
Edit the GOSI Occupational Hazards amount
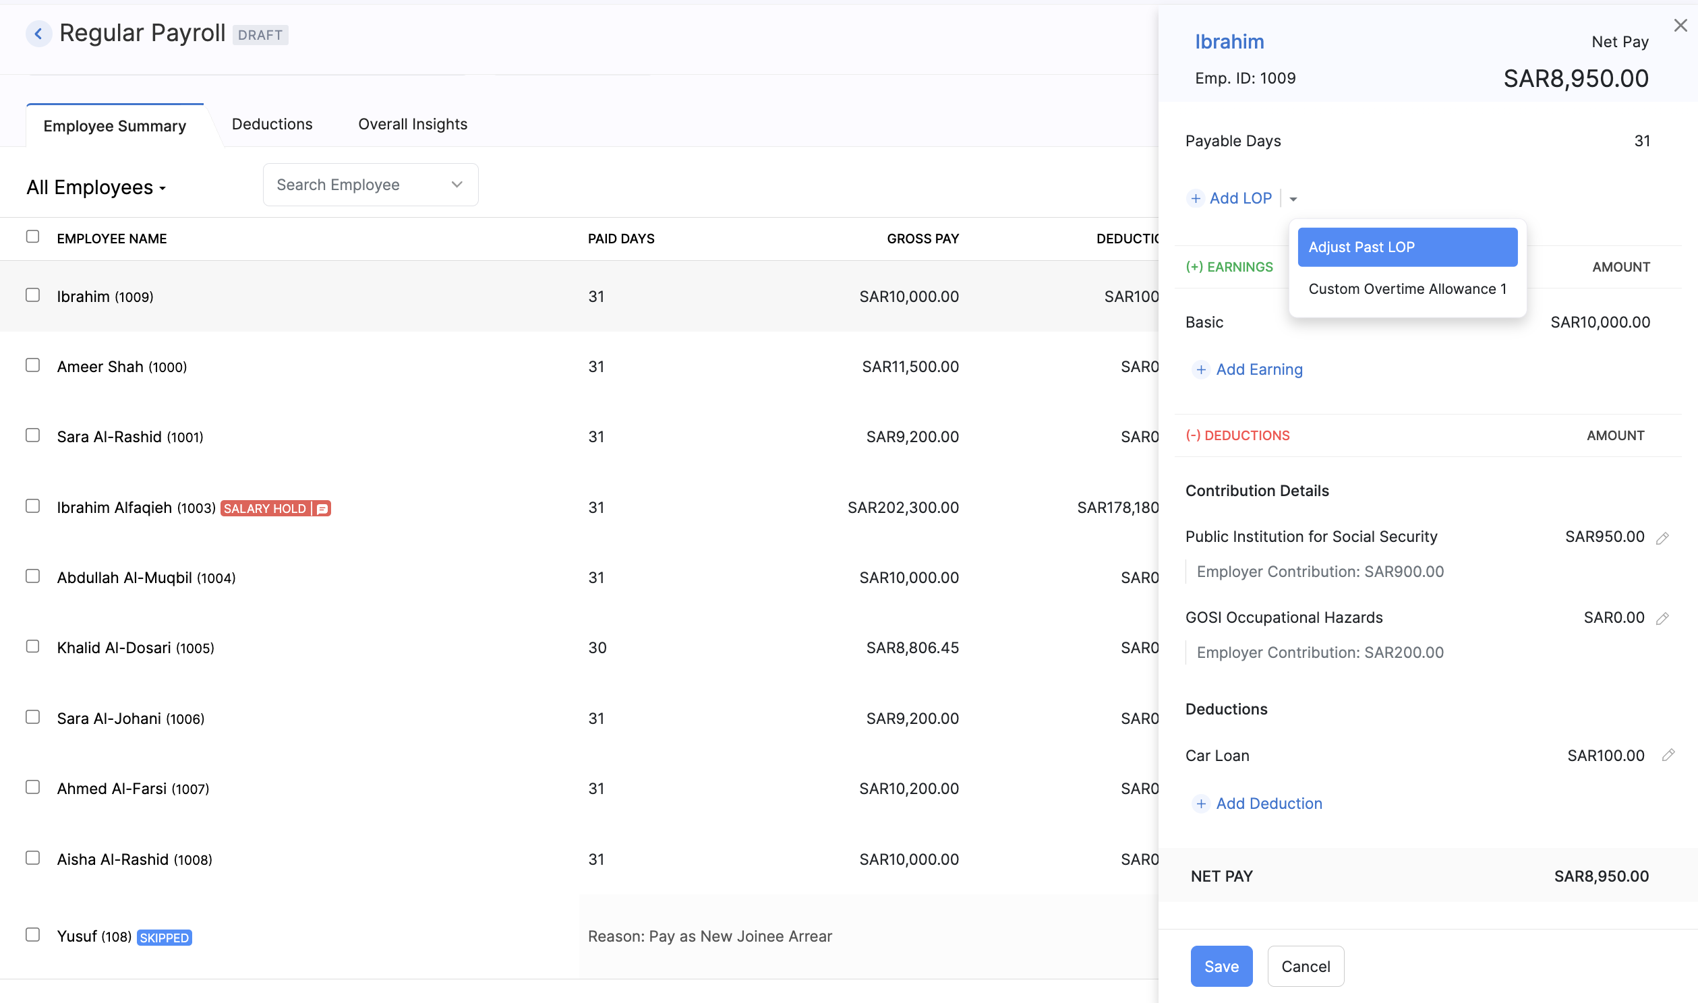click(x=1664, y=617)
